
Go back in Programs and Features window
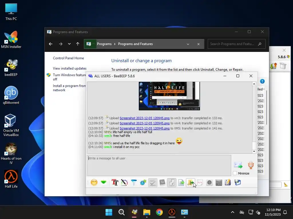(x=51, y=44)
